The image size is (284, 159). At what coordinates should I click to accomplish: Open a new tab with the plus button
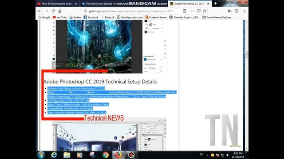[x=215, y=4]
